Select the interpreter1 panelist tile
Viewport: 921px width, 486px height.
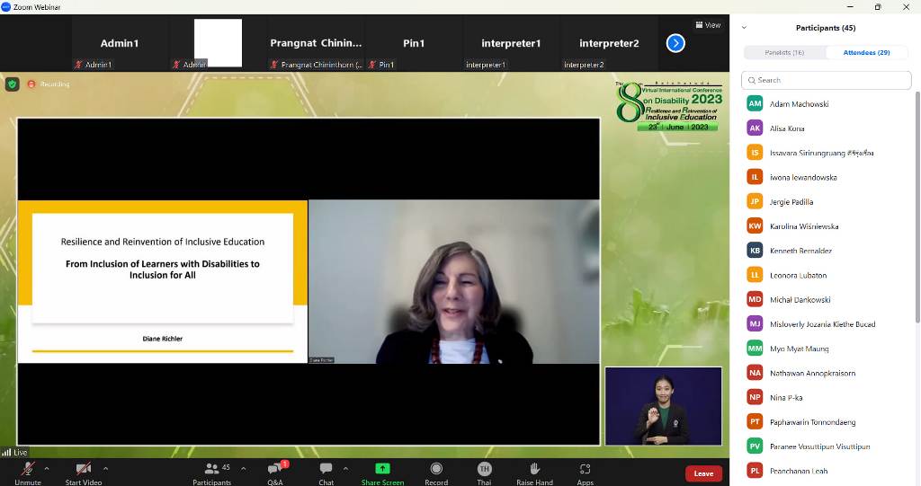pos(511,43)
